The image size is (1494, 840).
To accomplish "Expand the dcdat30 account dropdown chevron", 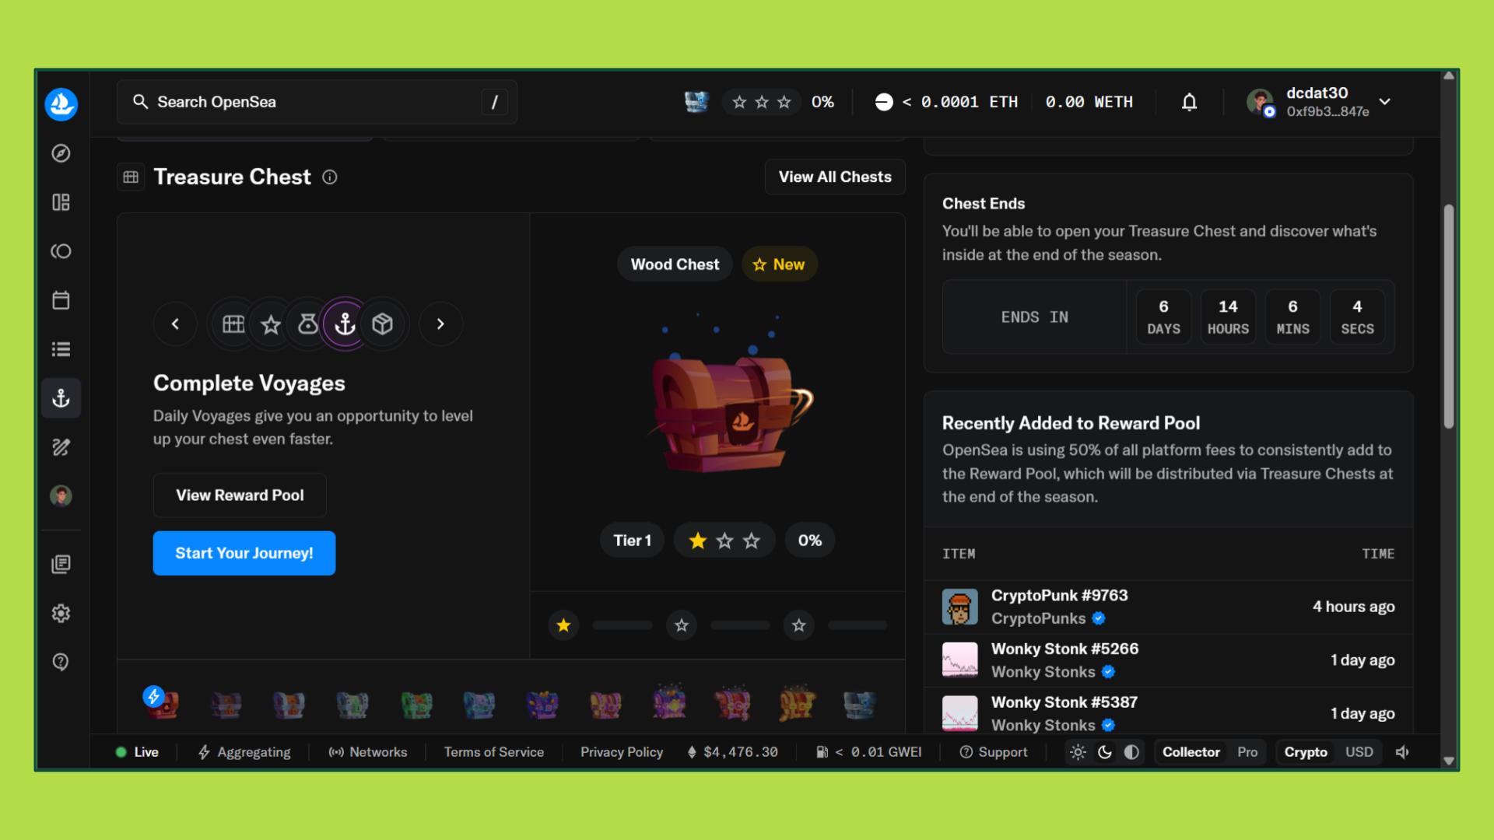I will [x=1385, y=102].
